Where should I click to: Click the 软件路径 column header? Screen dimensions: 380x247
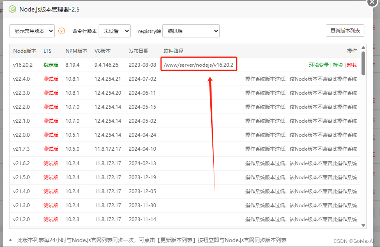click(x=173, y=51)
